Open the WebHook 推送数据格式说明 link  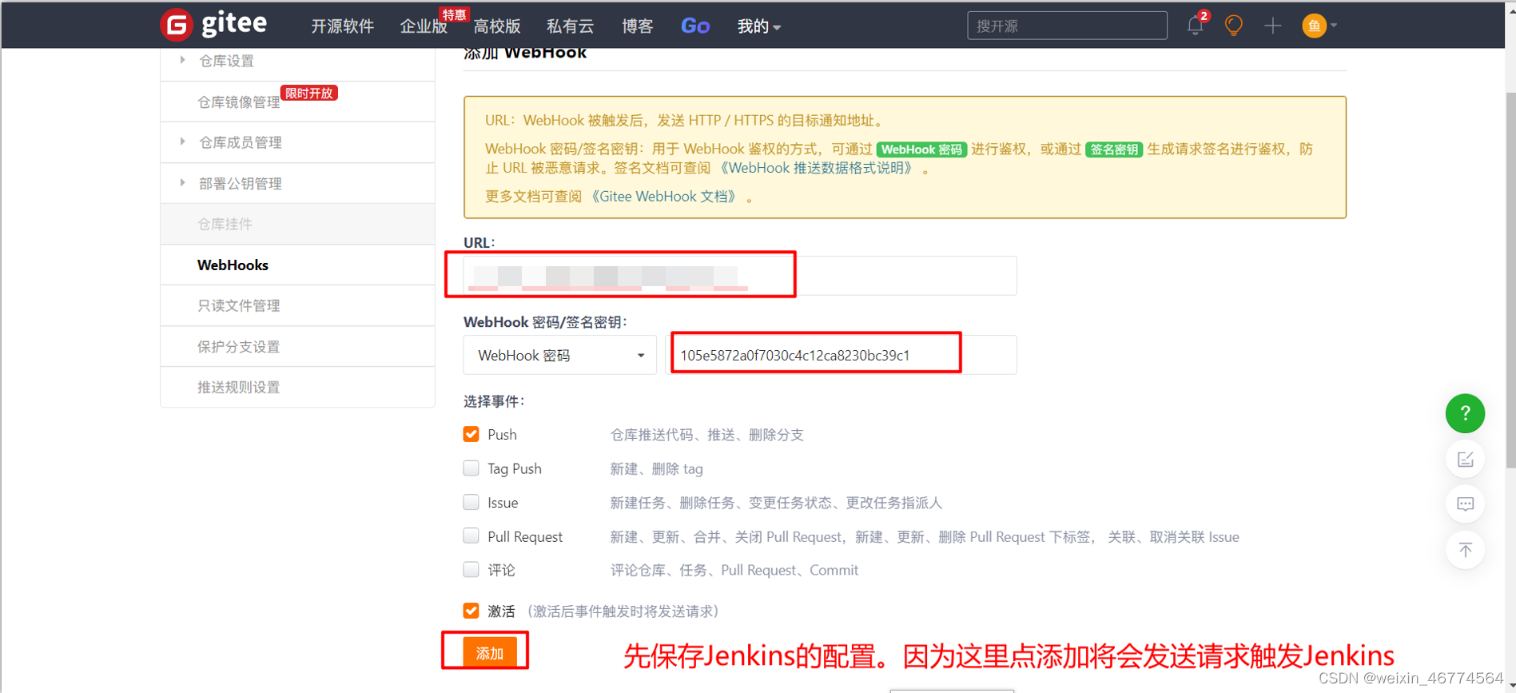[x=815, y=168]
